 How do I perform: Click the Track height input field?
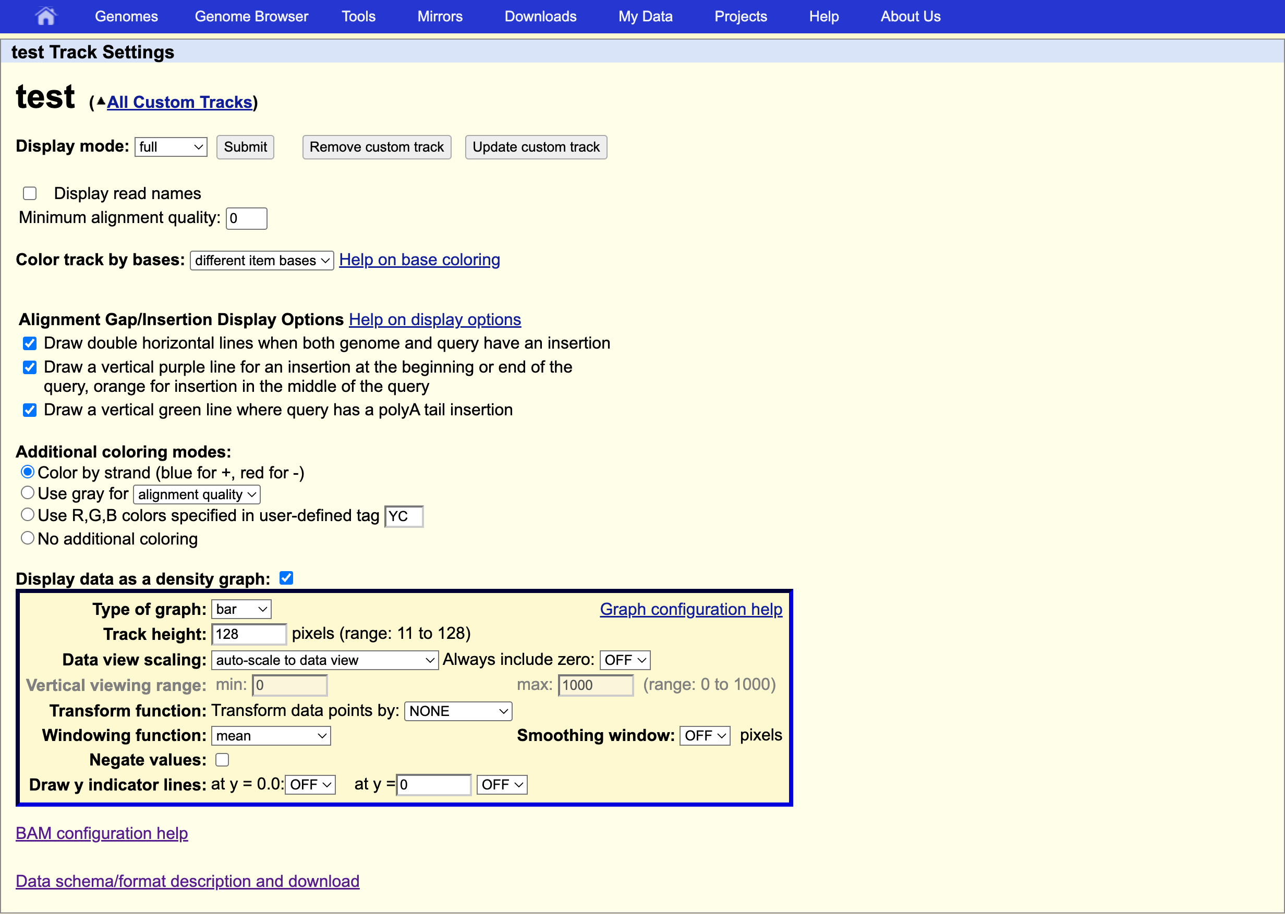coord(248,634)
